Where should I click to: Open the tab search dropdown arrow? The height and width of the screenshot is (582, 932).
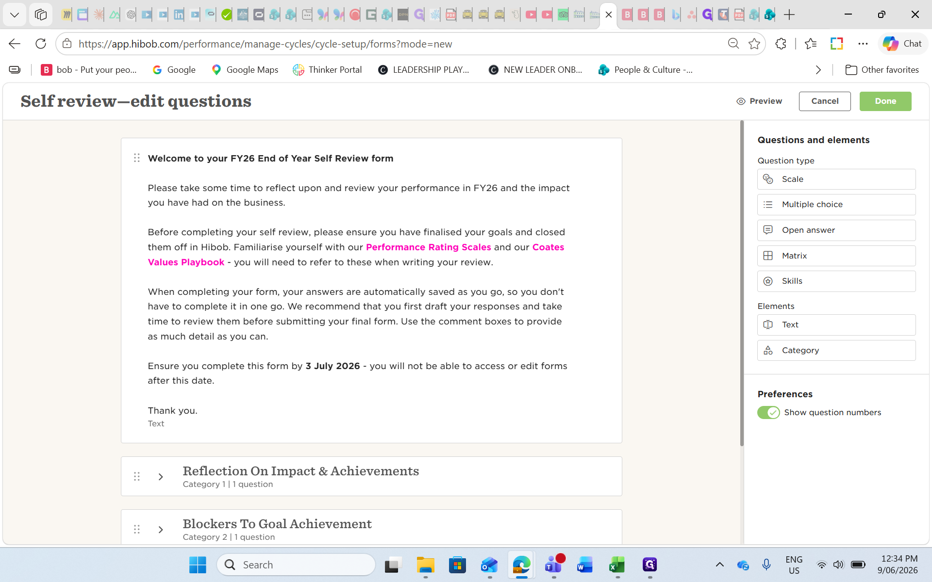click(x=15, y=15)
